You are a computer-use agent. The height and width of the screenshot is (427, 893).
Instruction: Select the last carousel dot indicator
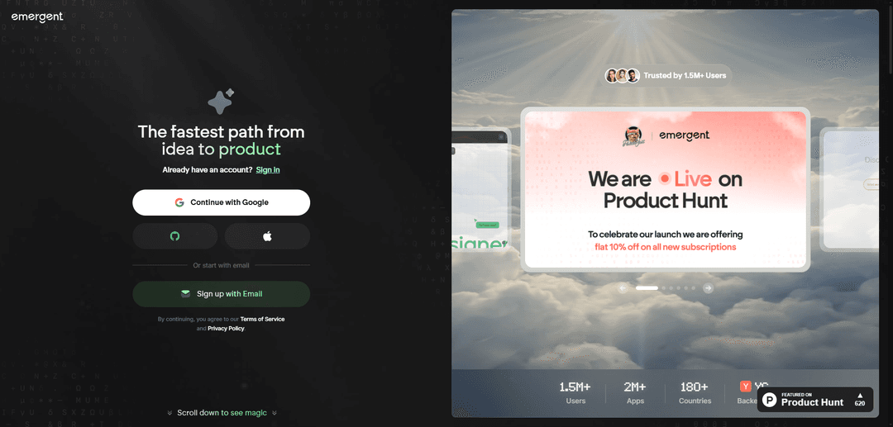tap(693, 288)
